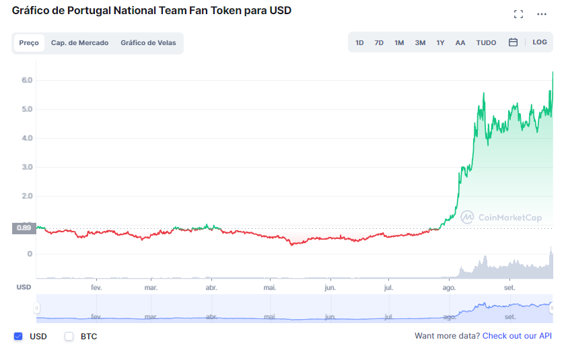
Task: Grab the right handle of range selector
Action: [552, 308]
